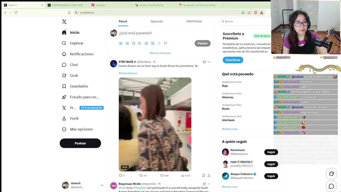Open Chat from the sidebar
This screenshot has height=192, width=341.
click(x=70, y=65)
